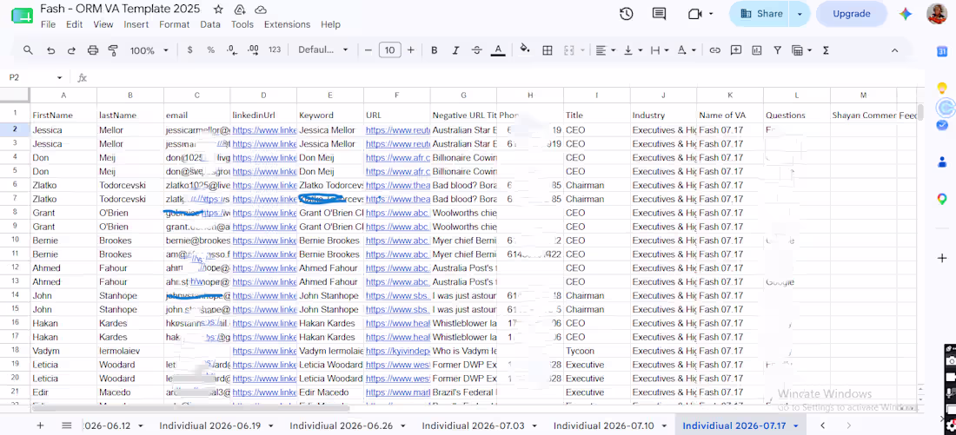
Task: Open the Format menu
Action: [x=175, y=24]
